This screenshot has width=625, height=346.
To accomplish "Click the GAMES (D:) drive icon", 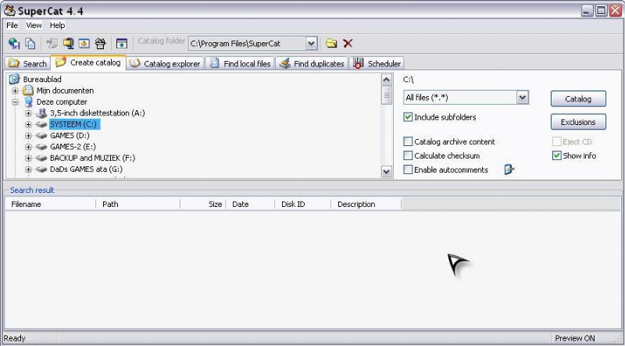I will click(41, 136).
